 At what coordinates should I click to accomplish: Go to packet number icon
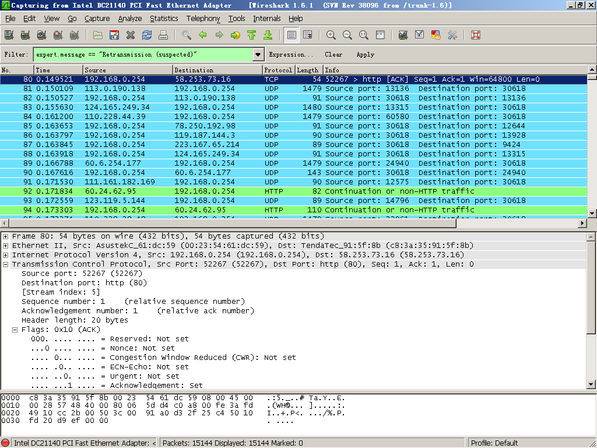(236, 35)
